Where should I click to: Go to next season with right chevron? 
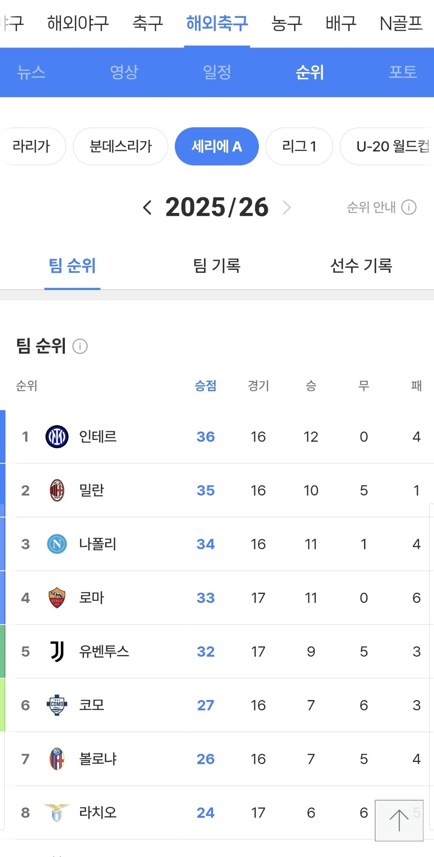tap(287, 207)
